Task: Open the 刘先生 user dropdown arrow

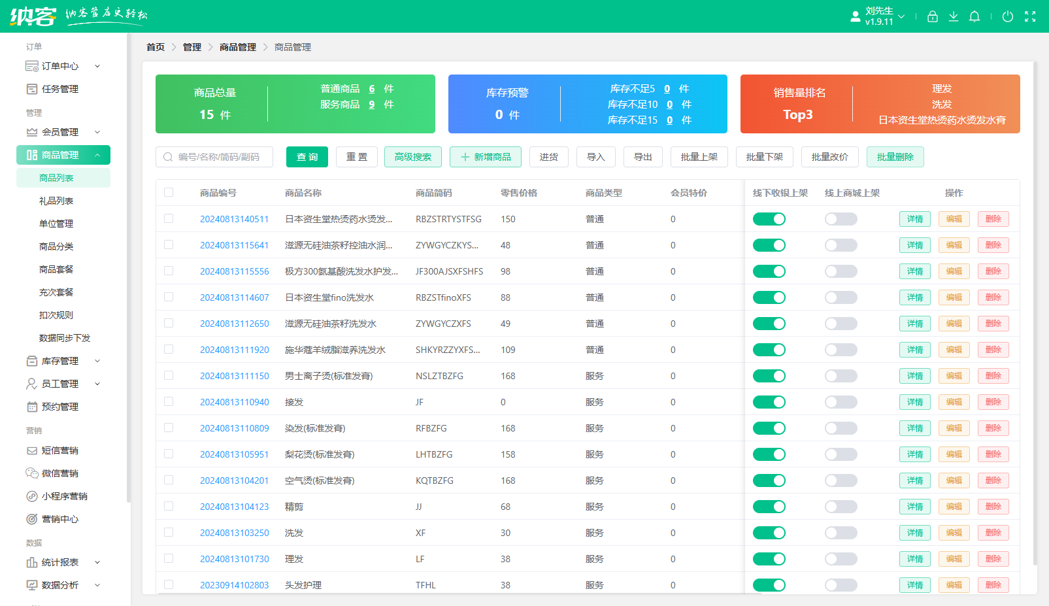Action: click(901, 16)
